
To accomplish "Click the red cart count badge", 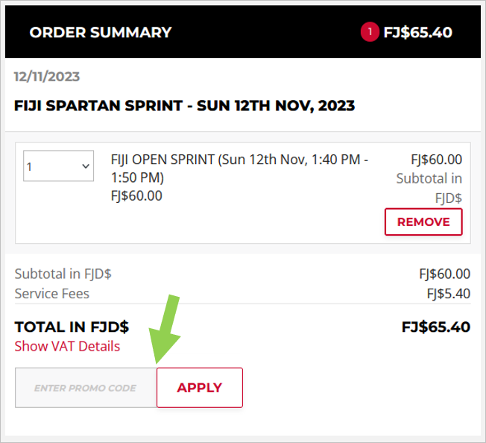I will 370,32.
